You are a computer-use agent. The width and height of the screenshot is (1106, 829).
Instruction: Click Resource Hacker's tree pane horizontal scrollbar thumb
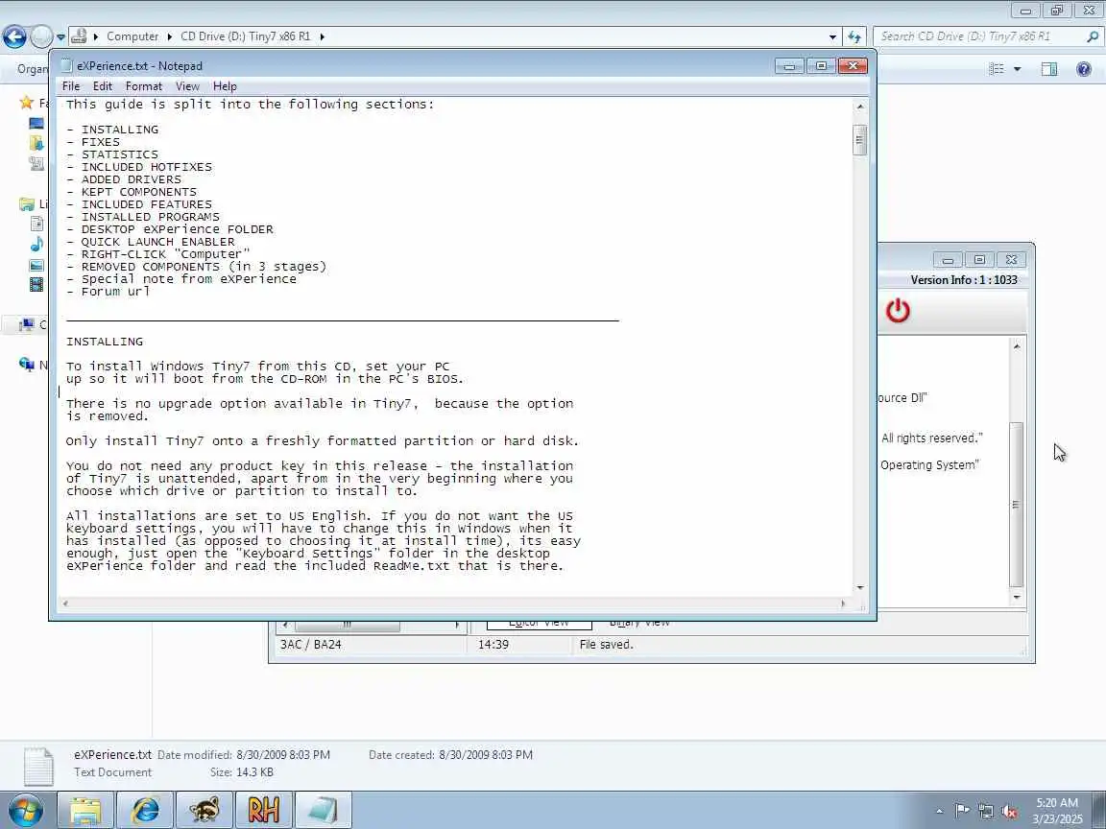coord(347,625)
